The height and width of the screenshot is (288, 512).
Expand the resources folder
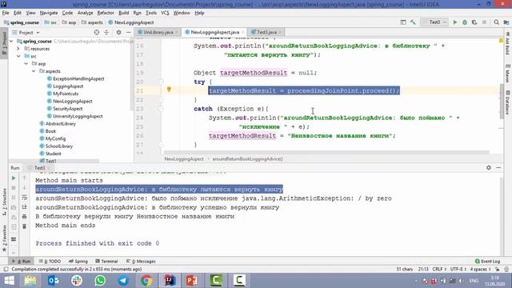(x=18, y=49)
